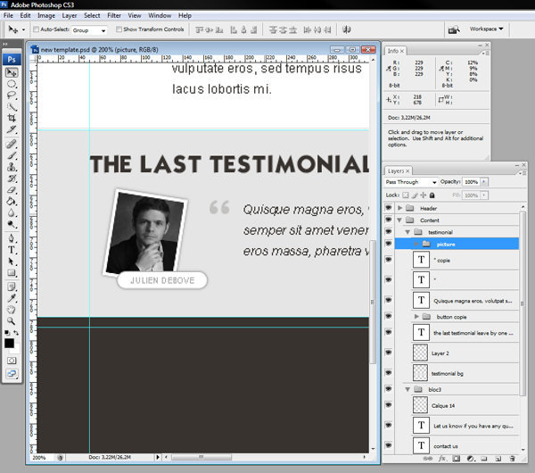Select the Rectangle shape tool
Image resolution: width=535 pixels, height=473 pixels.
click(12, 273)
